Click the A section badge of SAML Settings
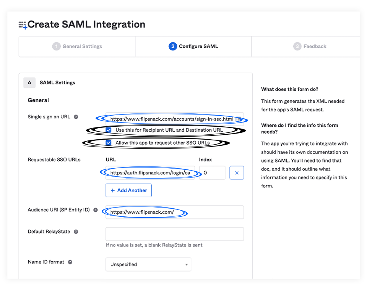 pyautogui.click(x=29, y=83)
